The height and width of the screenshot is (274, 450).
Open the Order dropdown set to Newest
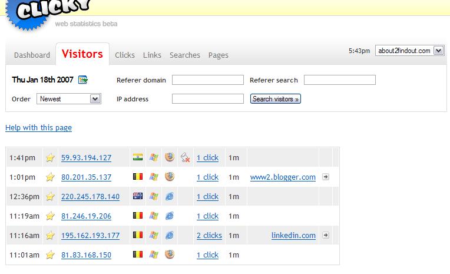pyautogui.click(x=69, y=99)
